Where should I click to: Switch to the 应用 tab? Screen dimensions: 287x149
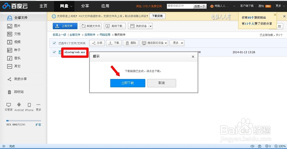pyautogui.click(x=105, y=6)
